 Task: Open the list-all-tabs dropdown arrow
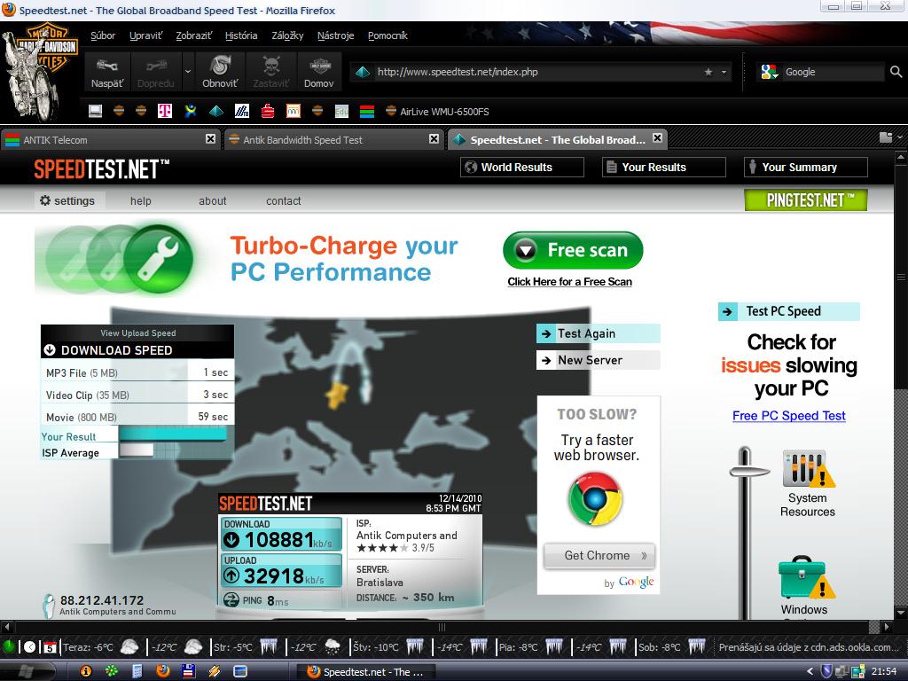pos(900,137)
